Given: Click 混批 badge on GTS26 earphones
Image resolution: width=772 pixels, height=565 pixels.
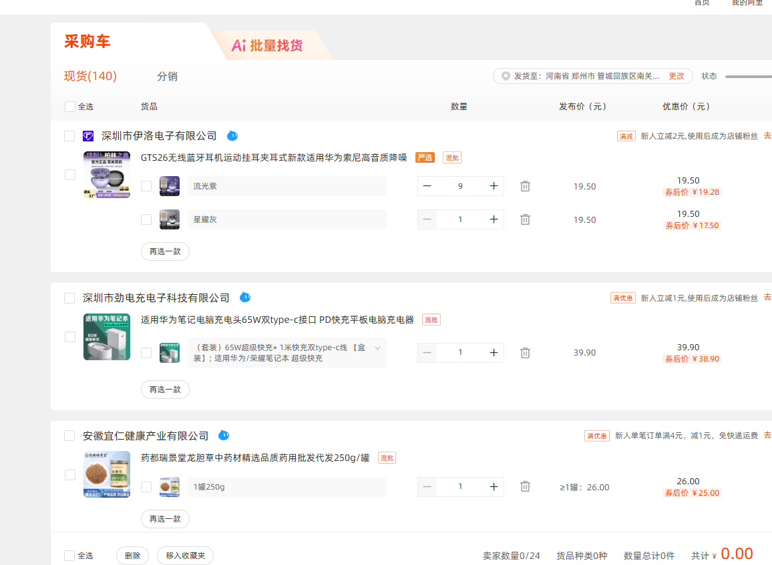Looking at the screenshot, I should 452,158.
